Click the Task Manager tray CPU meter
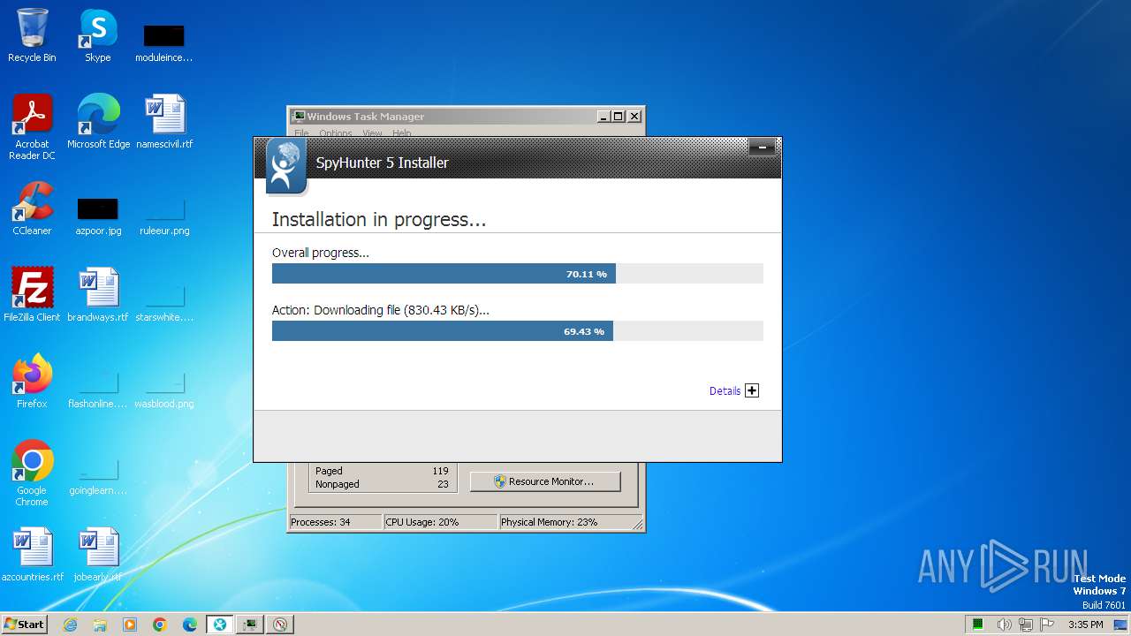The width and height of the screenshot is (1131, 636). (978, 625)
